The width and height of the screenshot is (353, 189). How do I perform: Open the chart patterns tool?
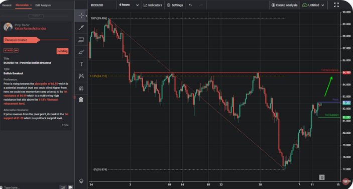(81, 76)
